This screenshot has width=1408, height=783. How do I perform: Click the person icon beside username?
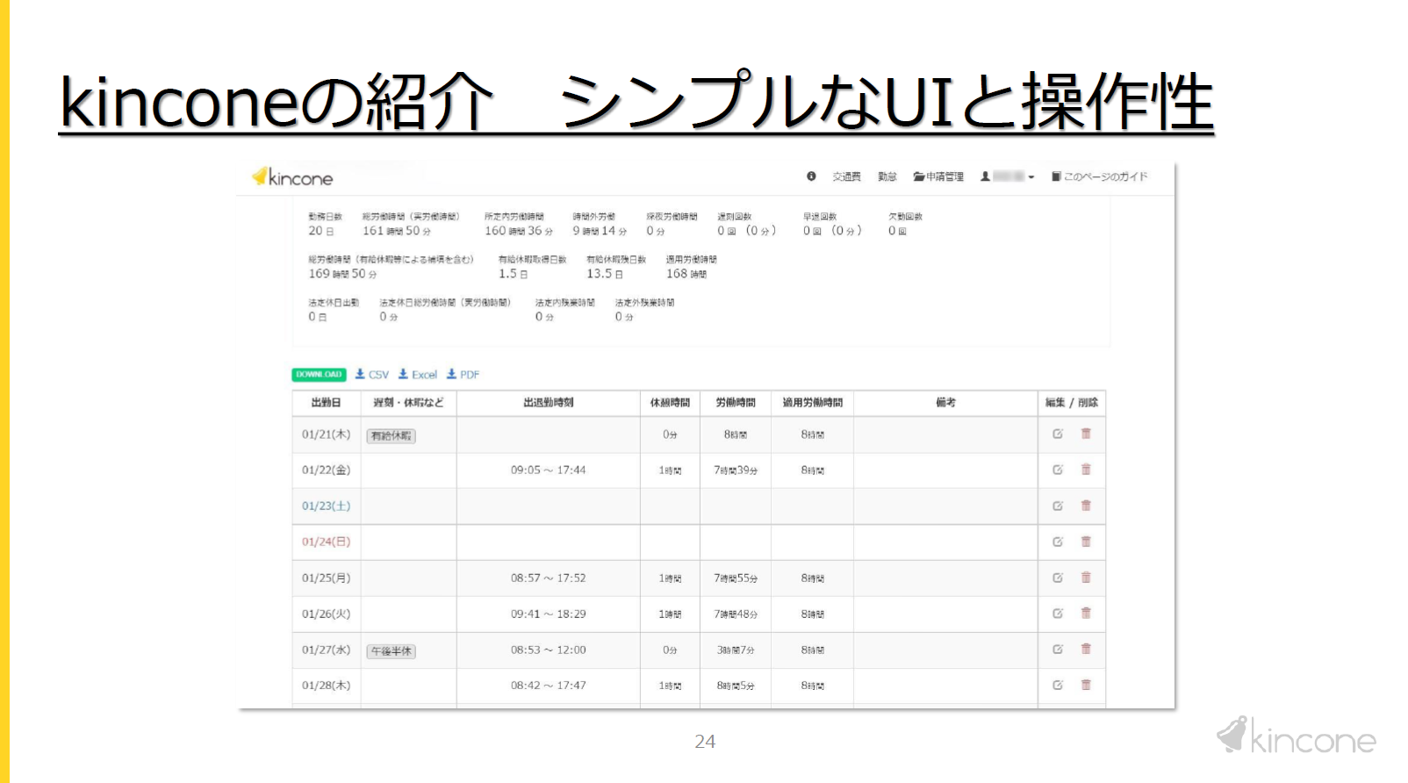point(986,176)
